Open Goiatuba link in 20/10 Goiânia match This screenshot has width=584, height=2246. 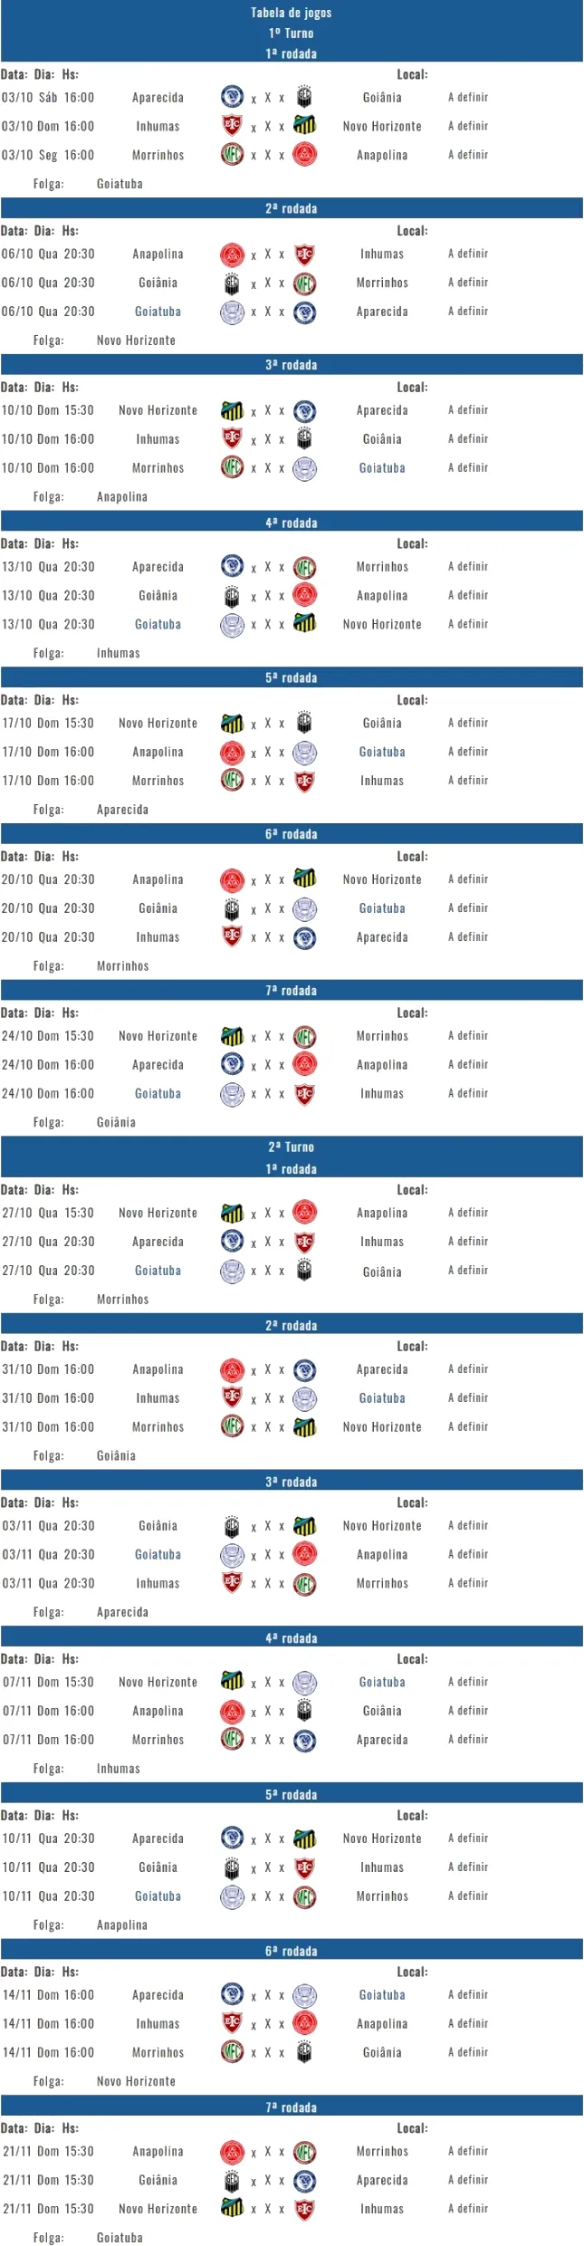coord(382,908)
